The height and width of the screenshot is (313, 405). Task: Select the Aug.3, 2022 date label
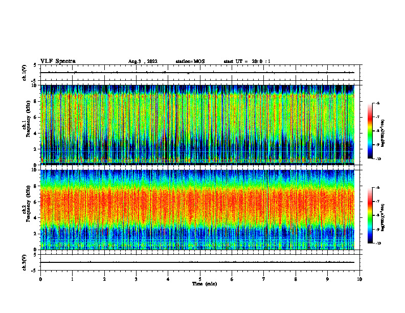tap(143, 61)
